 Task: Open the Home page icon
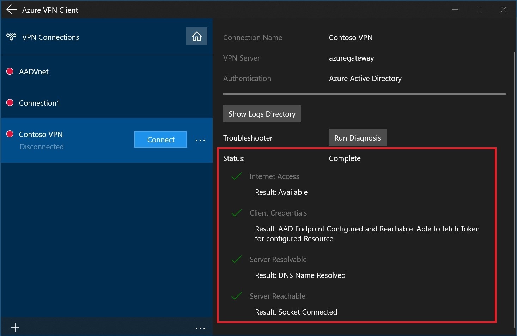[x=197, y=36]
